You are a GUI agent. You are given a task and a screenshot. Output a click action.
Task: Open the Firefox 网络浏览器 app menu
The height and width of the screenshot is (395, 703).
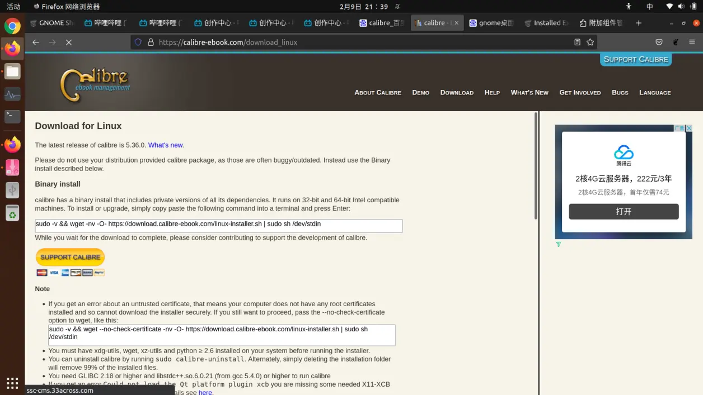(x=67, y=7)
